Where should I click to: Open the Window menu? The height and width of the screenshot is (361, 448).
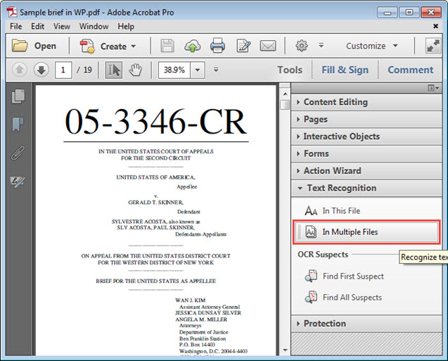click(94, 26)
